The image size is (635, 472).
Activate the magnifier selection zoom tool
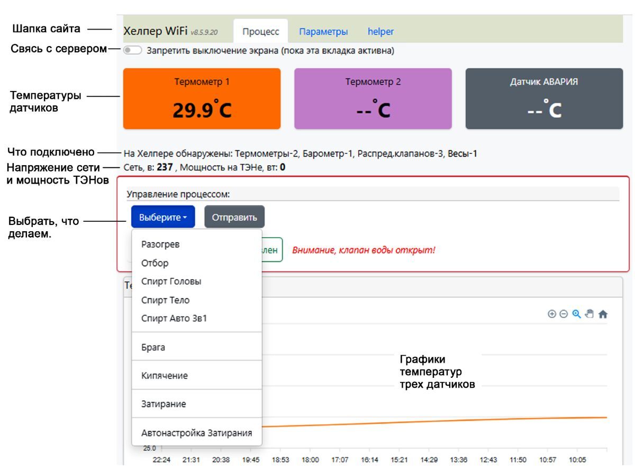(577, 314)
